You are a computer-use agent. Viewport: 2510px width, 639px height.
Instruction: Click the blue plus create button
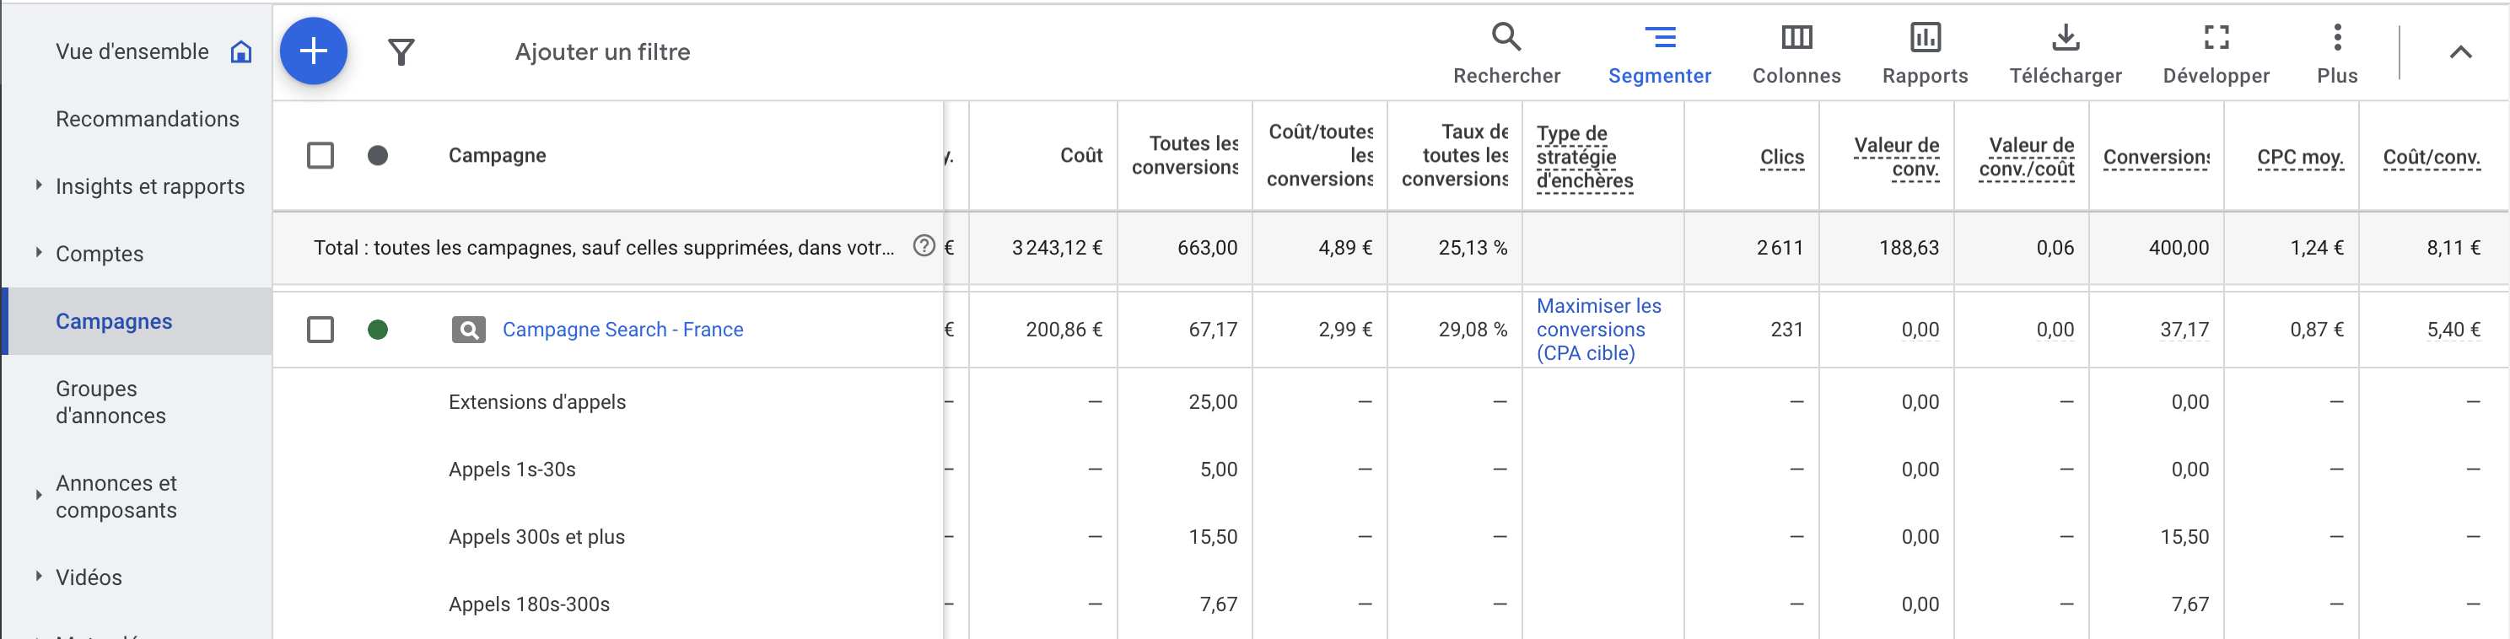pos(313,51)
